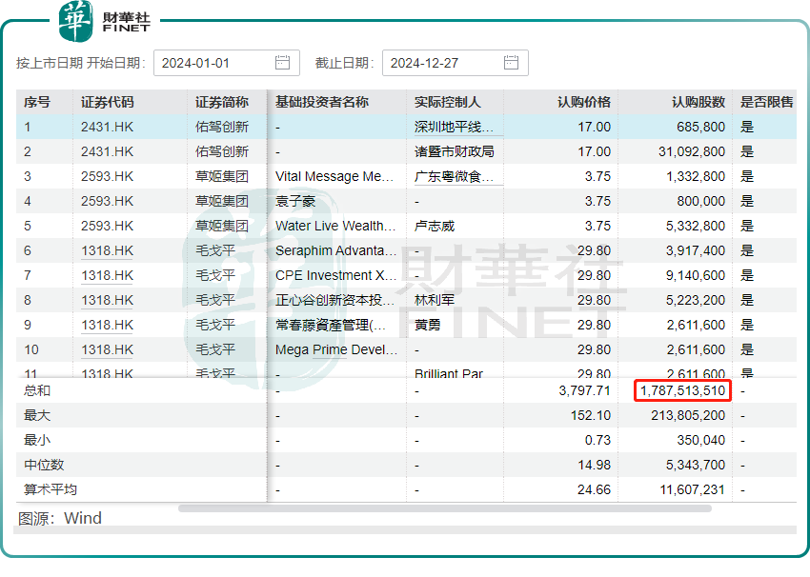Open the 2593.HK stock code link in row 3
The width and height of the screenshot is (810, 577).
[x=105, y=177]
